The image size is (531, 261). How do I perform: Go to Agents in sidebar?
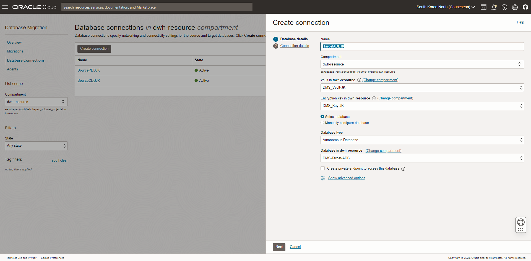click(12, 69)
